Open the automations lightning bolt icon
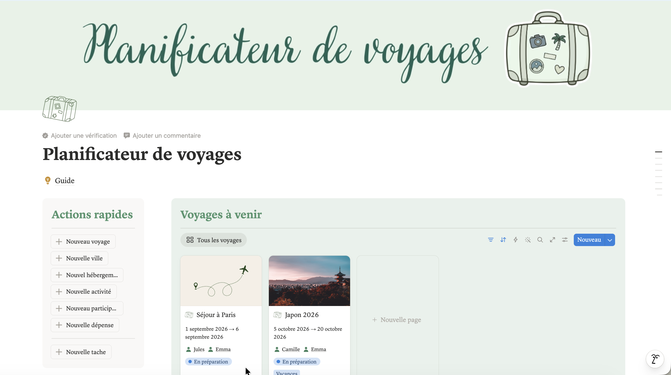 point(515,240)
